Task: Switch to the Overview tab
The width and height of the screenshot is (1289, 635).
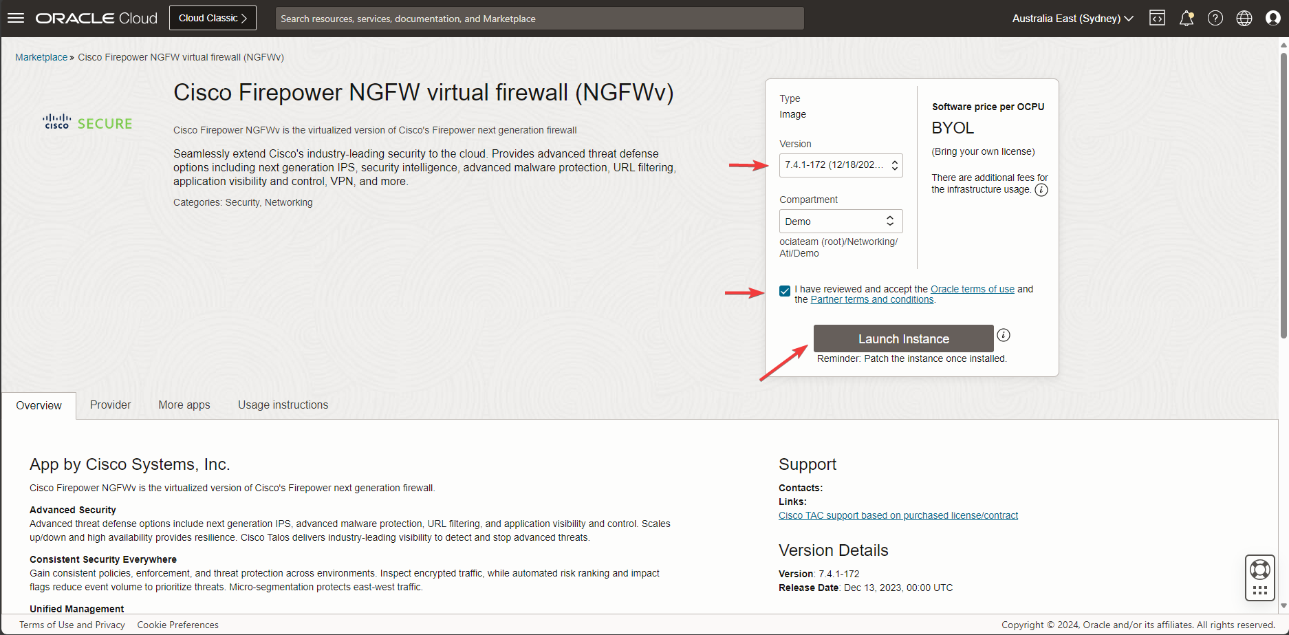Action: (x=39, y=406)
